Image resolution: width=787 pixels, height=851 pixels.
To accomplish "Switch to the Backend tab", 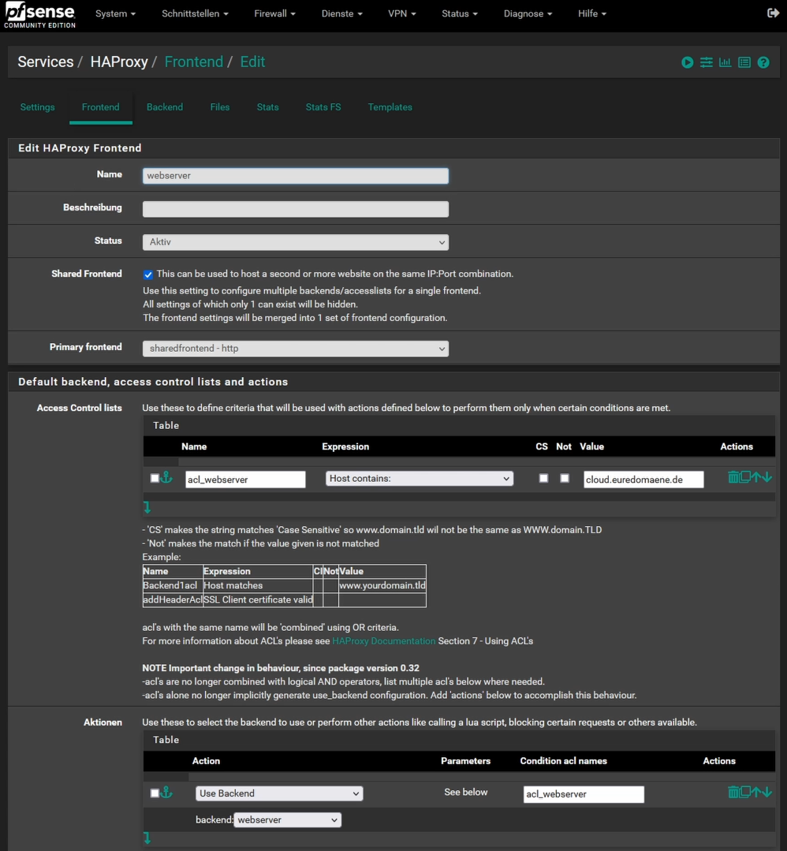I will click(165, 107).
